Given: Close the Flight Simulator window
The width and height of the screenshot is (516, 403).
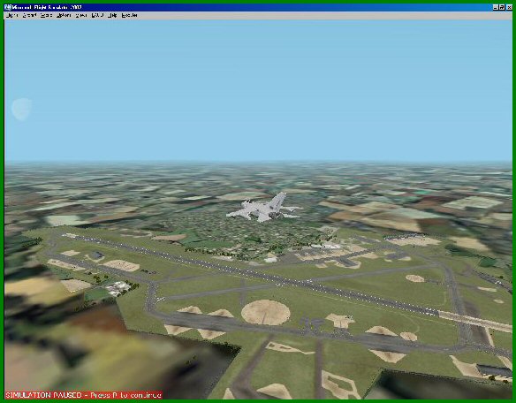Looking at the screenshot, I should (x=508, y=7).
